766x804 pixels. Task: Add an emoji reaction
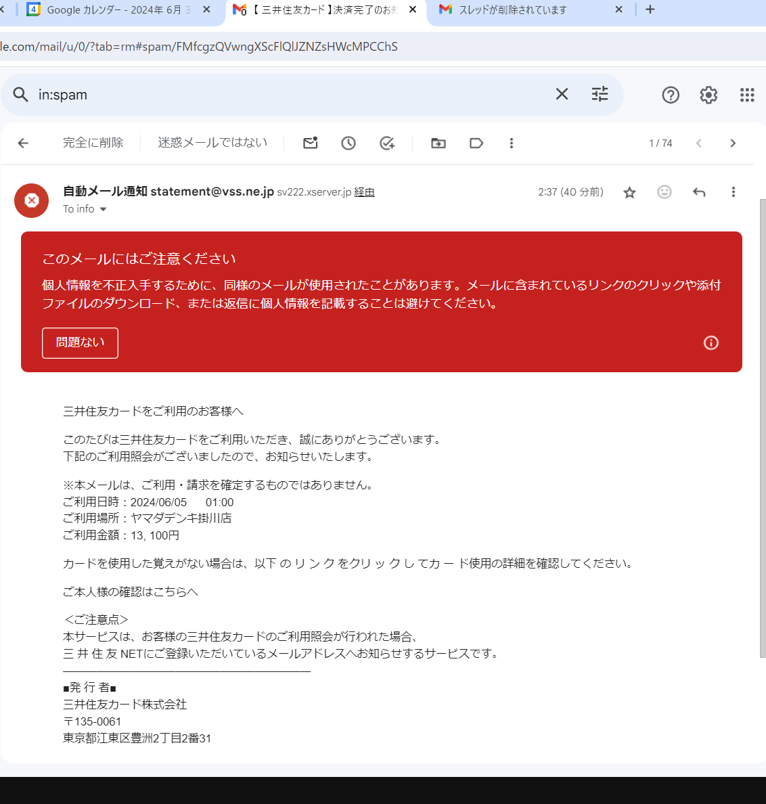pos(664,192)
